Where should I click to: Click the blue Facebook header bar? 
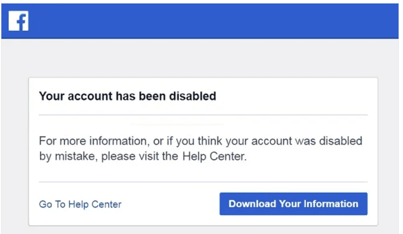(200, 21)
